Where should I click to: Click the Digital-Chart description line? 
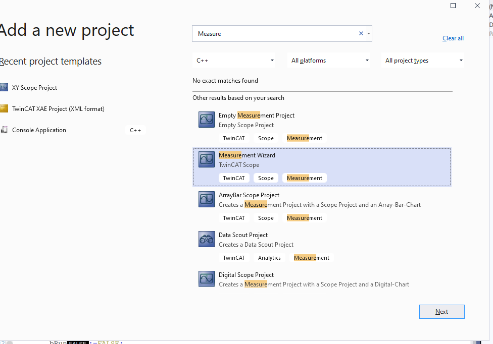coord(314,284)
